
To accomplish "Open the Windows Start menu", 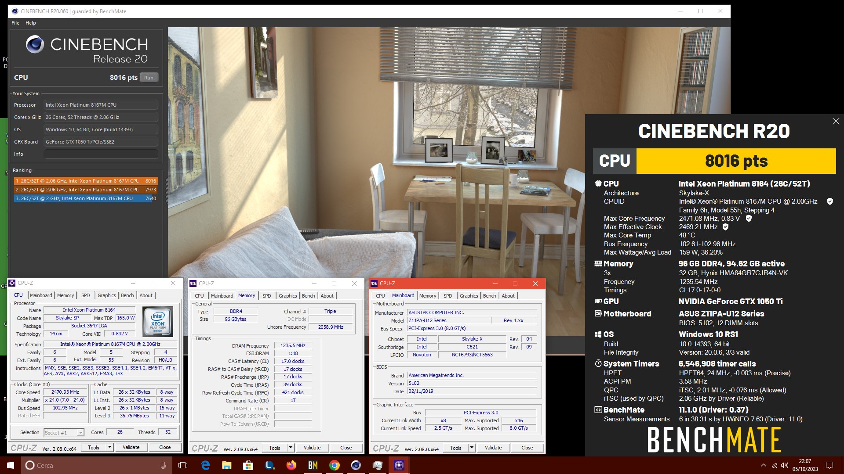I will [11, 465].
